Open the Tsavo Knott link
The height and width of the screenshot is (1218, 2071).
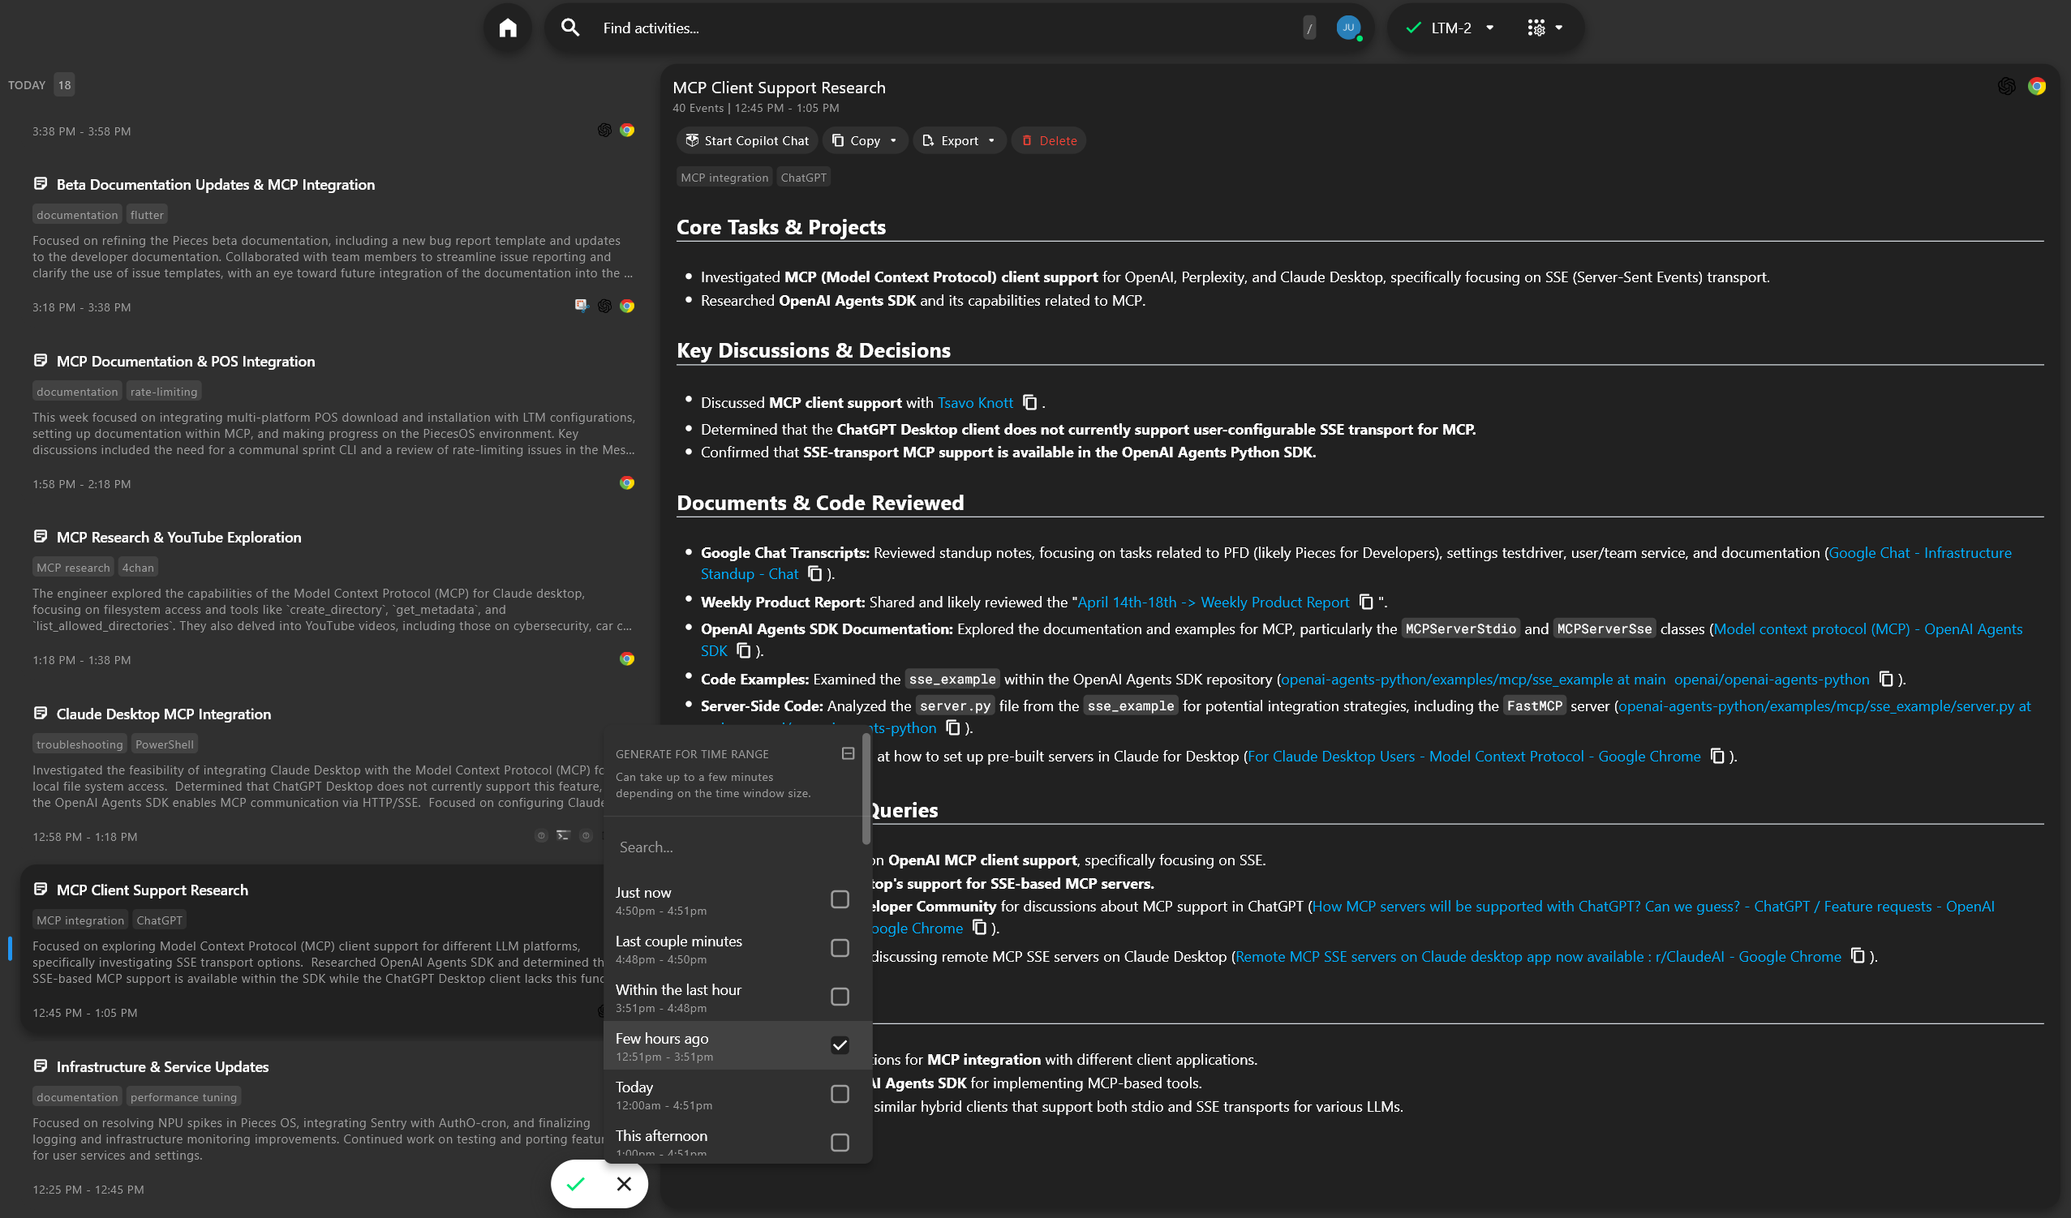976,402
